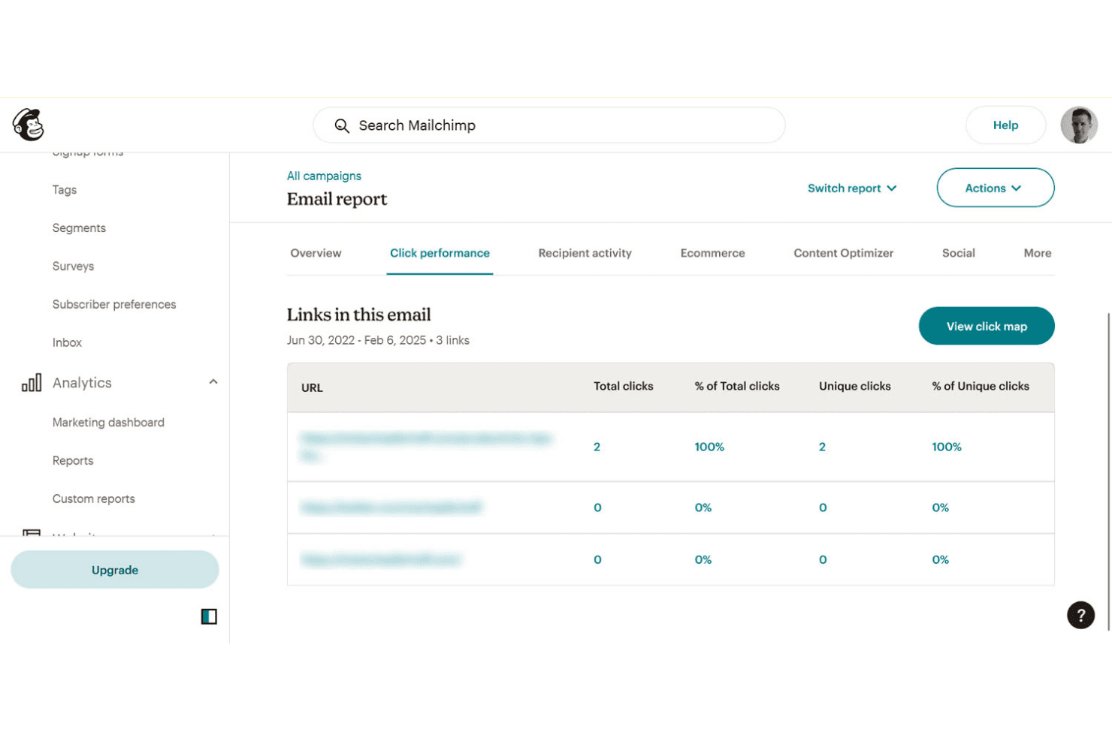Click the first blurred URL link

[x=426, y=447]
